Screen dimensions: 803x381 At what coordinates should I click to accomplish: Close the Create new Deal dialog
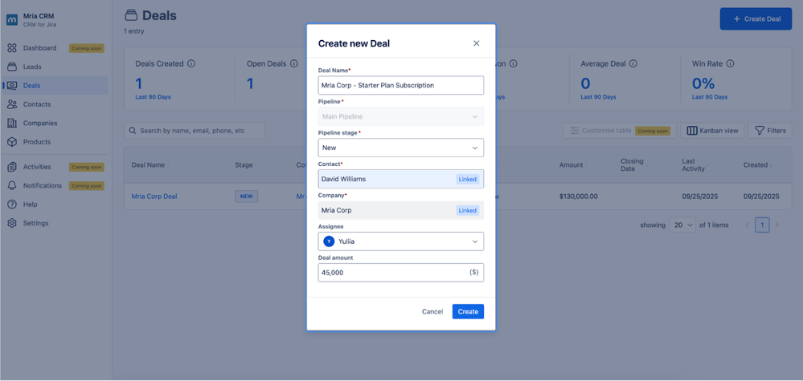[x=476, y=43]
